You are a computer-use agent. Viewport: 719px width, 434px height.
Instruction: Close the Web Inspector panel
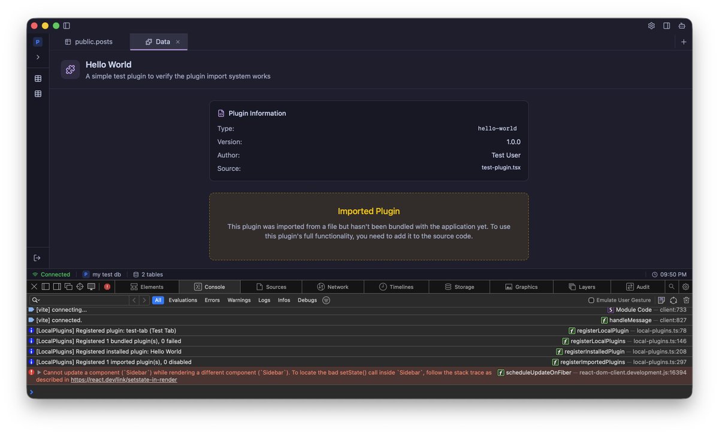coord(34,287)
